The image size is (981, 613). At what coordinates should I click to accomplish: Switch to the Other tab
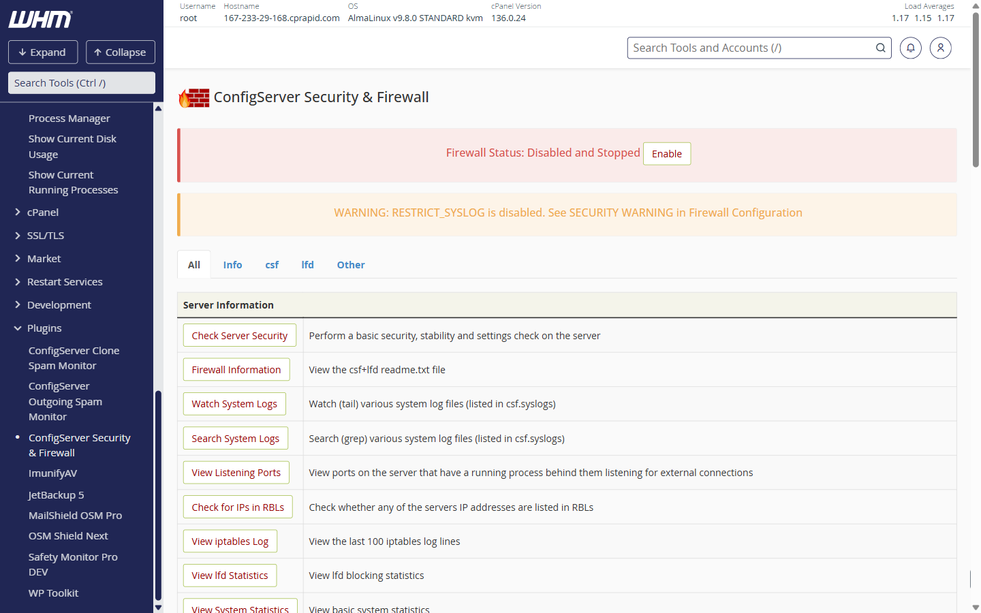[x=351, y=265]
